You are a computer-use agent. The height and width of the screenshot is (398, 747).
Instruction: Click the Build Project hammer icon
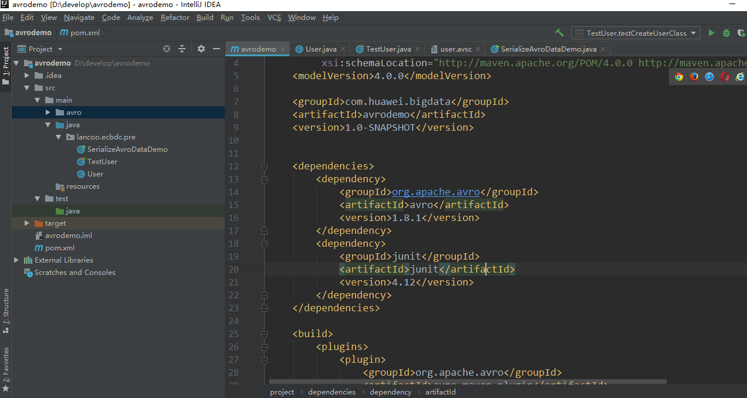point(559,33)
